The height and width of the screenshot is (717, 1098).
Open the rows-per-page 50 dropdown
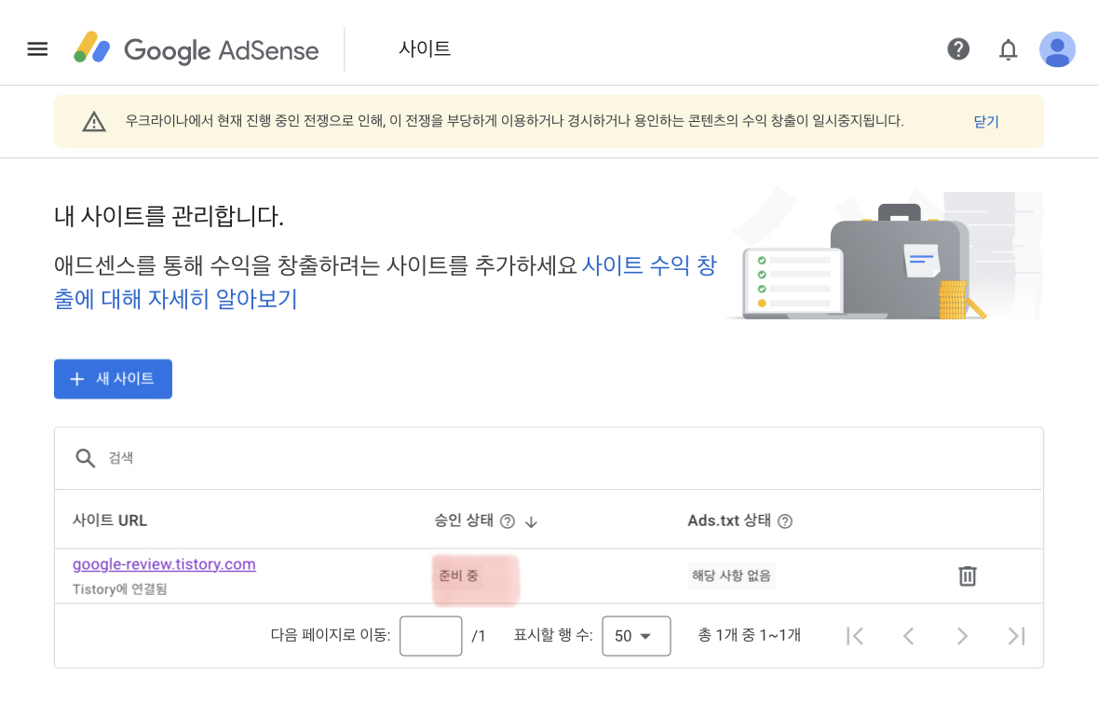(x=636, y=636)
